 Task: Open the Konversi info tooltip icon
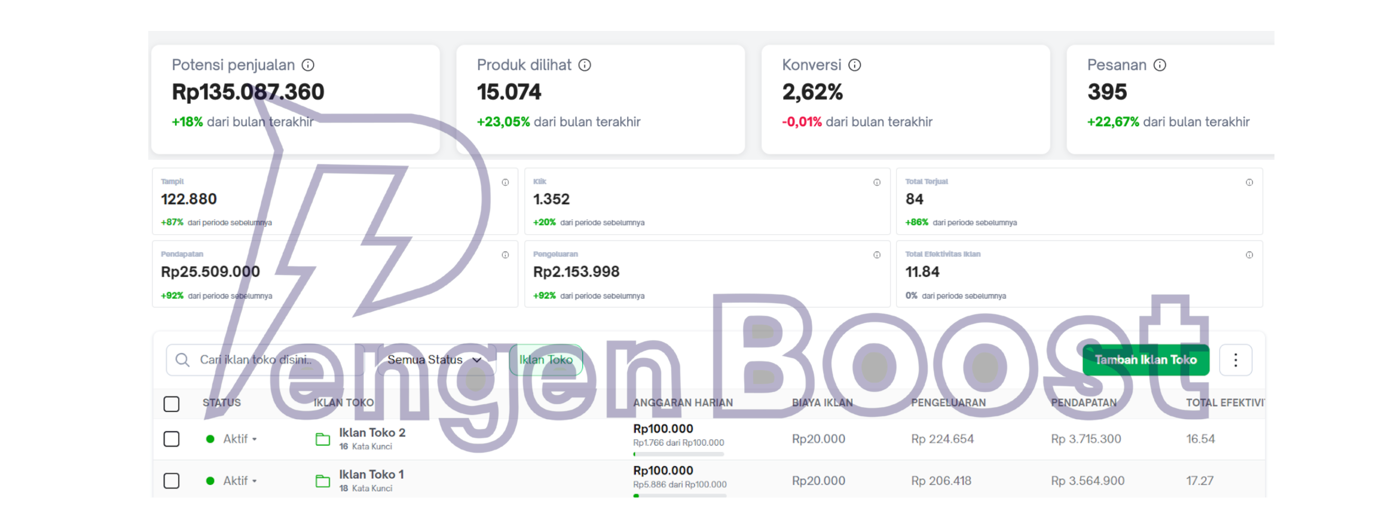click(854, 65)
